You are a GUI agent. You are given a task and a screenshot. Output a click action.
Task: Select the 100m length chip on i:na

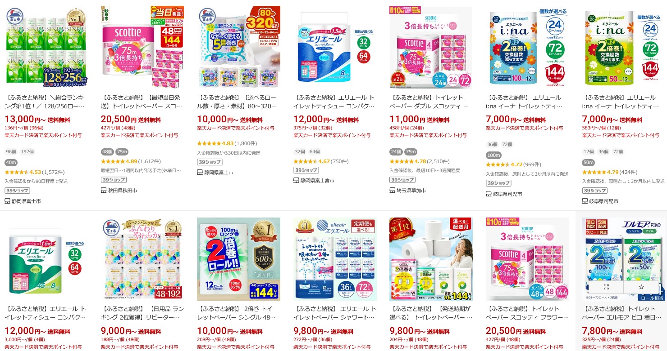pyautogui.click(x=493, y=155)
